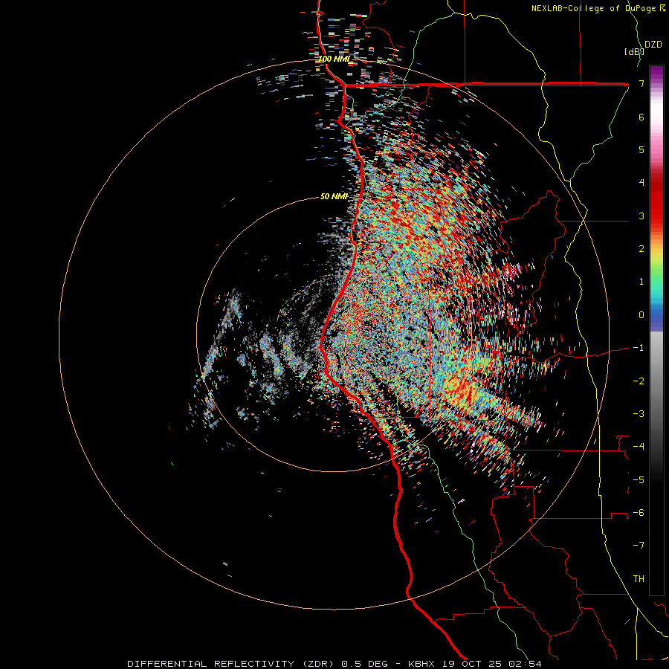Click the 2 dB legend value
Screen dimensions: 669x669
(x=641, y=249)
